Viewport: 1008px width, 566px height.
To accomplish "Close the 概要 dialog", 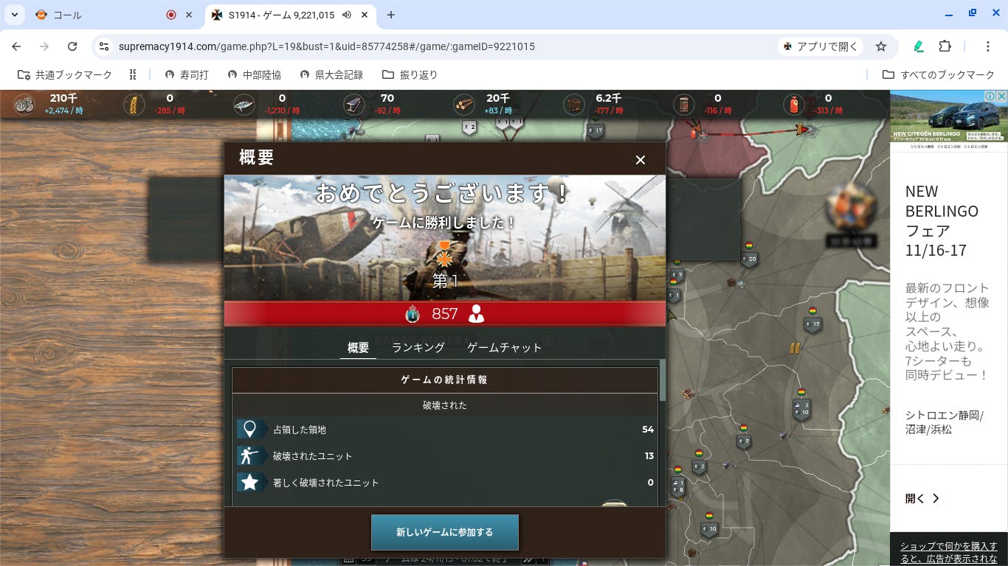I will pos(640,160).
